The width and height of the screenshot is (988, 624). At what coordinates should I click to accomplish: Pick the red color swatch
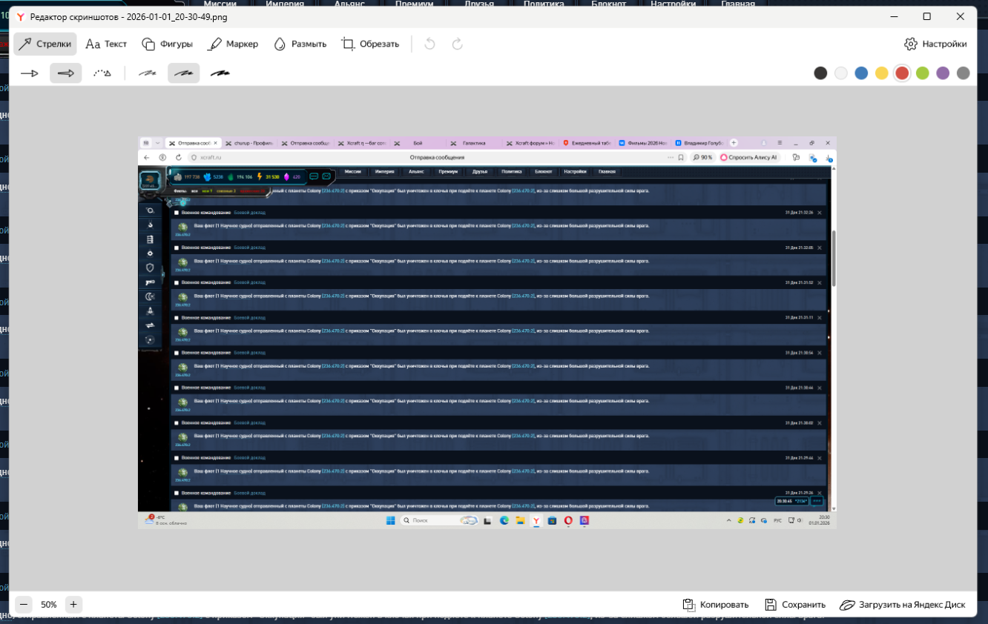tap(902, 73)
